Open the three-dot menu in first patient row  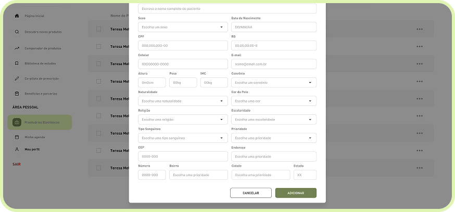(420, 29)
